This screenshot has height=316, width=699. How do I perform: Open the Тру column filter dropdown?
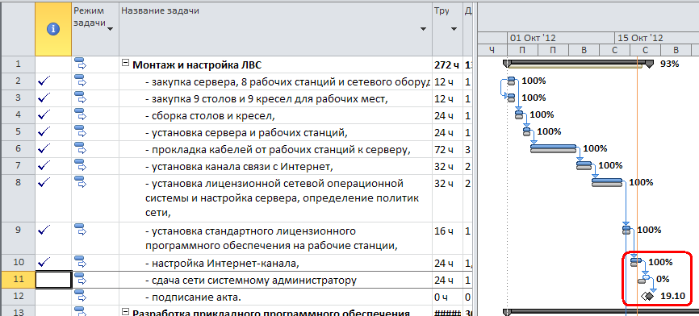[454, 29]
